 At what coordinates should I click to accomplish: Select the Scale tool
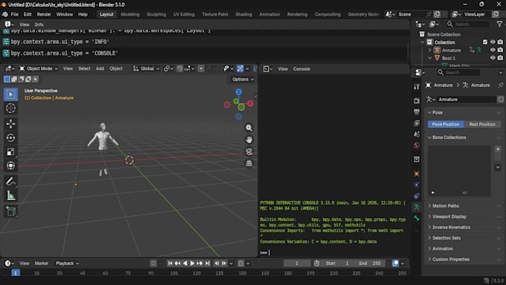tap(10, 152)
